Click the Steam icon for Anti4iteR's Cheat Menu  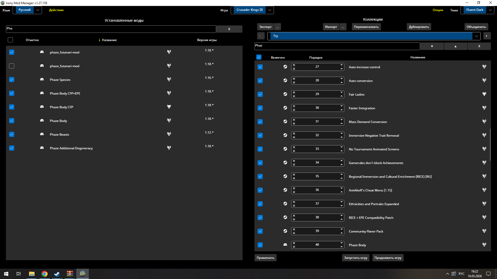tap(285, 190)
